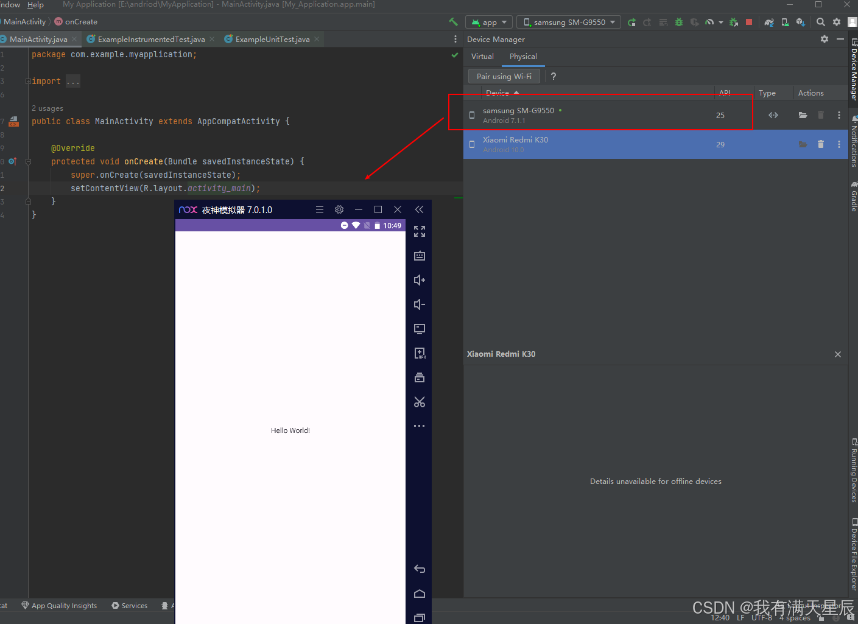Click the Pair using Wi-Fi button
This screenshot has height=624, width=858.
[x=504, y=77]
